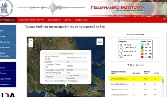Select the highlighted 08:33:23.87 earthquake row
The image size is (167, 99).
click(x=135, y=79)
